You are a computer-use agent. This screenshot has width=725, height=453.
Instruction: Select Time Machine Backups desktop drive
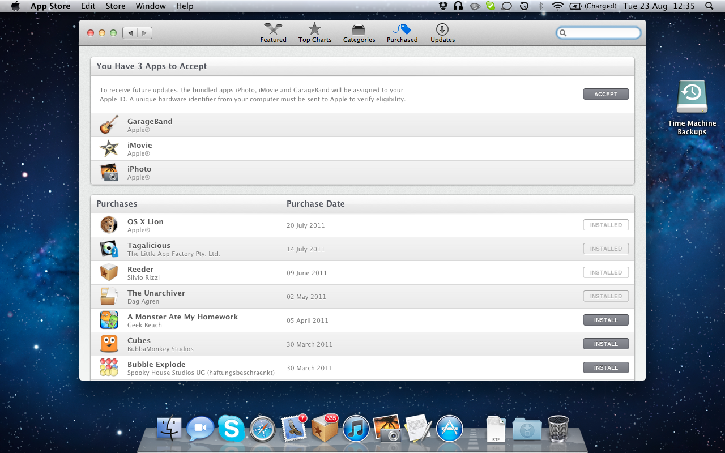tap(692, 108)
